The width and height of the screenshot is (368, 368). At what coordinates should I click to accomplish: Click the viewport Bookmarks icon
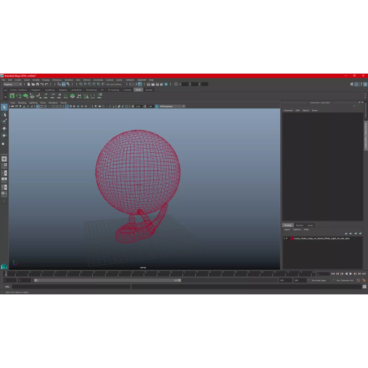pos(20,106)
